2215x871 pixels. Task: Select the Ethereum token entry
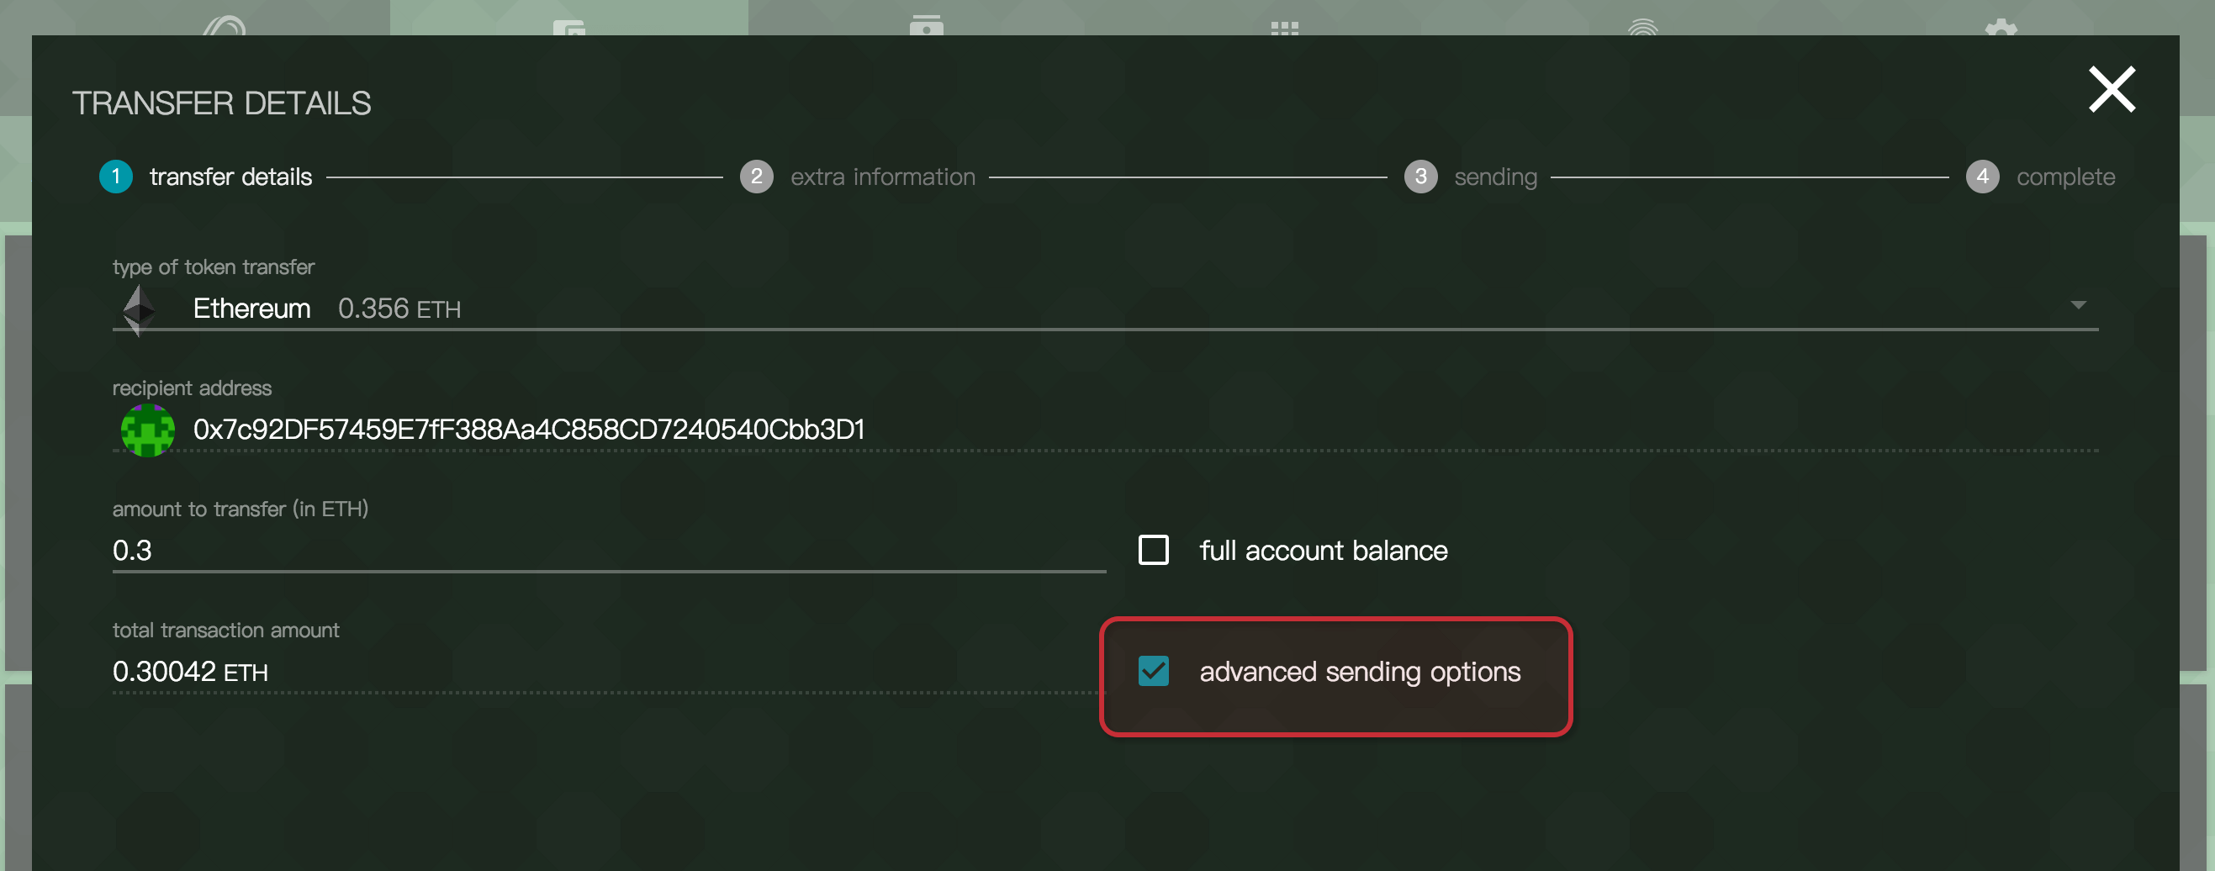[x=1105, y=308]
